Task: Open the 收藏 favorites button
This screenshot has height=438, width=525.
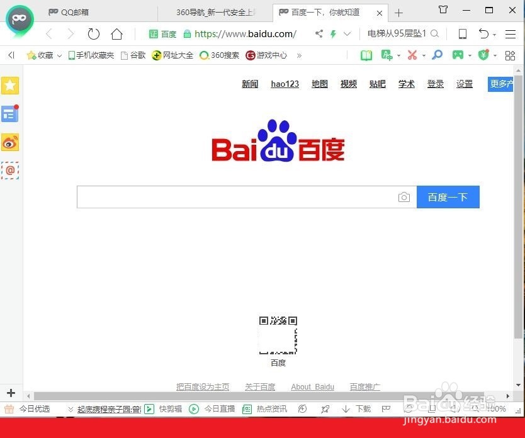Action: 40,55
